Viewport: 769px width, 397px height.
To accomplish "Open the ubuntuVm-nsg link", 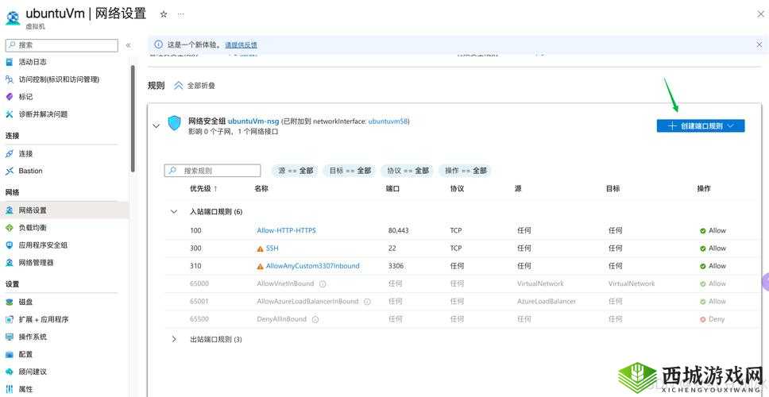I will pos(253,121).
